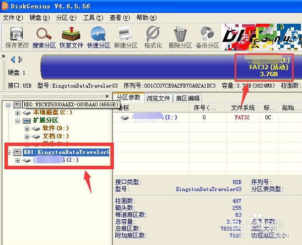Open the 工具(T) menu
This screenshot has width=302, height=245.
tap(93, 18)
